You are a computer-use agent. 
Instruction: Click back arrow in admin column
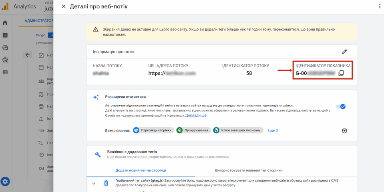(x=27, y=55)
